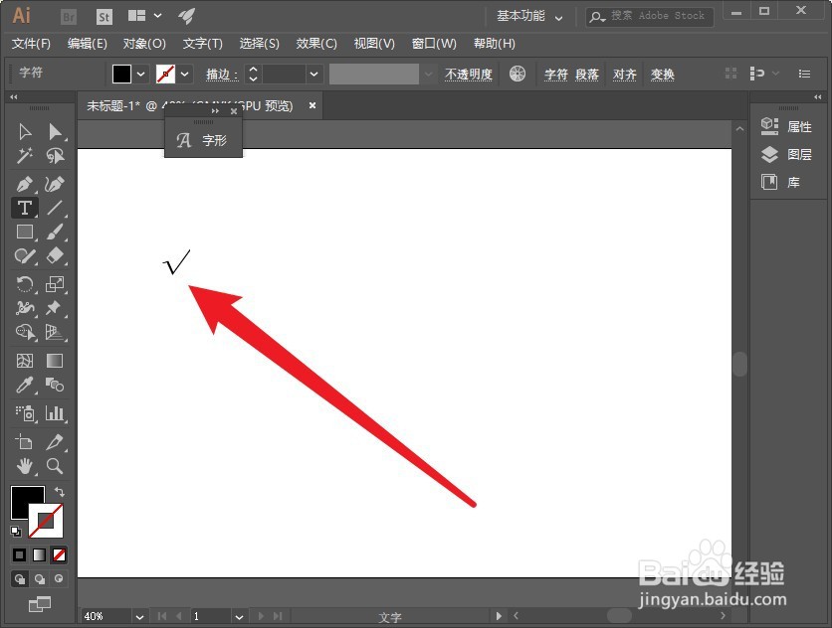This screenshot has width=832, height=628.
Task: Select the Curvature tool
Action: pos(55,184)
